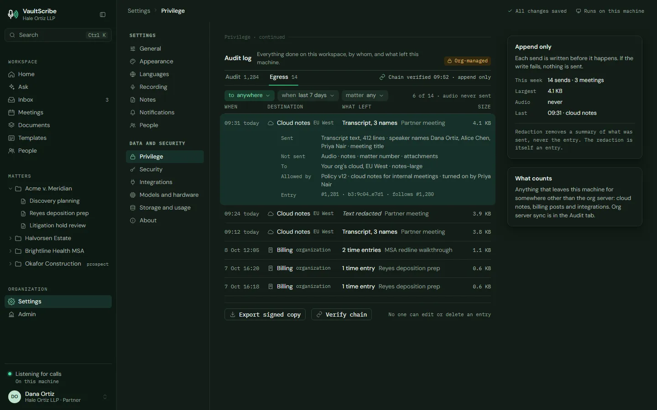
Task: Expand the 7 Oct 16:18 Billing entry
Action: pyautogui.click(x=358, y=287)
